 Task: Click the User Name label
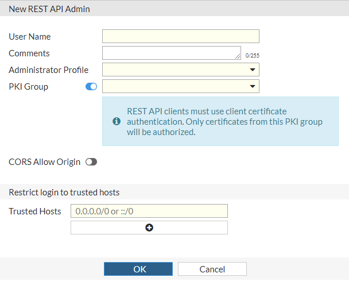pyautogui.click(x=30, y=37)
